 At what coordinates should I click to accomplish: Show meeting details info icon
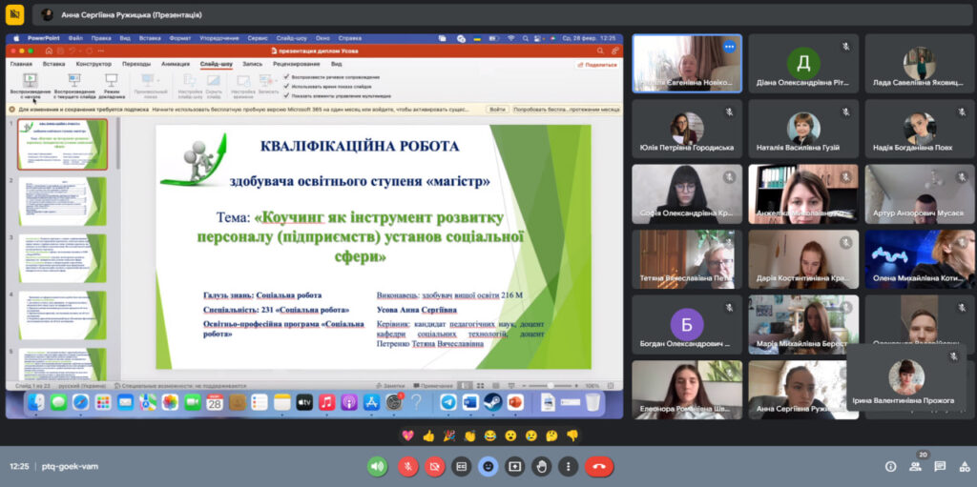(890, 467)
